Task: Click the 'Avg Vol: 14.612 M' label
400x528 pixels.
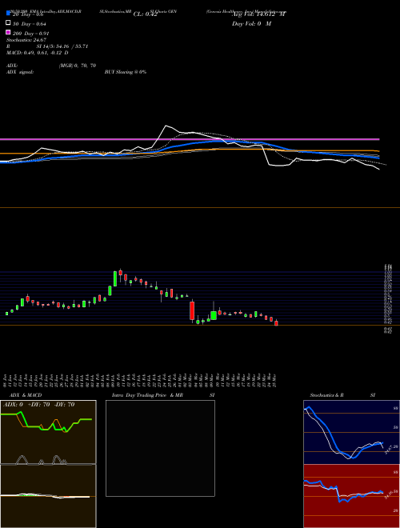Action: [x=258, y=14]
